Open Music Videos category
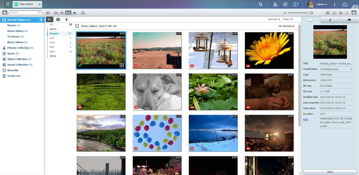Image resolution: width=359 pixels, height=175 pixels. click(17, 42)
